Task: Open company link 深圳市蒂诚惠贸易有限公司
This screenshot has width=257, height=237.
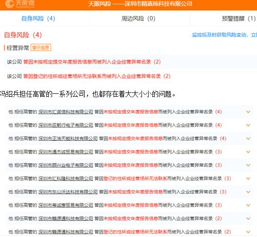Action: point(66,205)
